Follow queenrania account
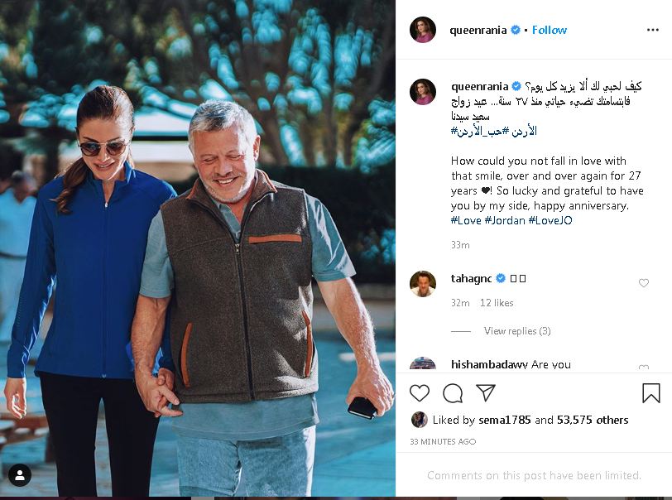 (x=550, y=30)
